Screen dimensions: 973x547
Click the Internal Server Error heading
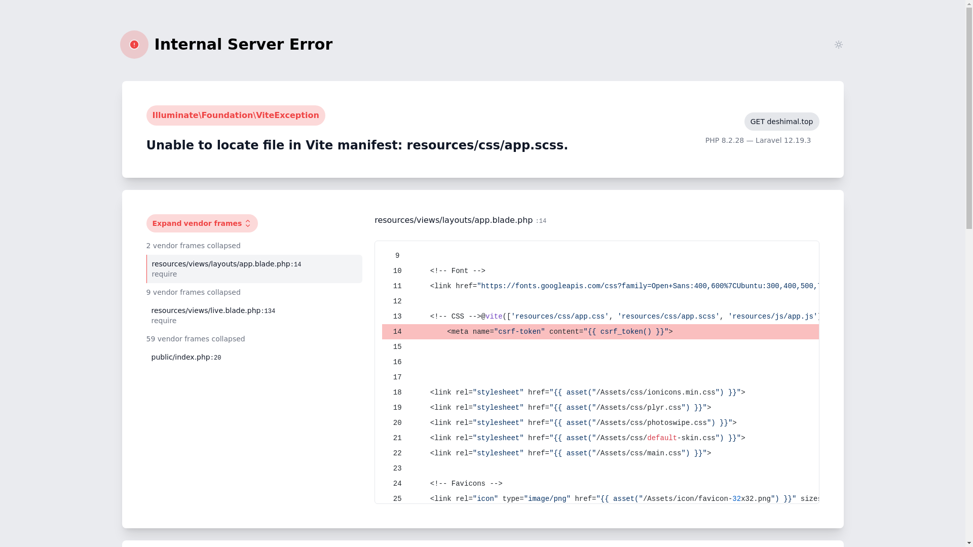click(243, 45)
